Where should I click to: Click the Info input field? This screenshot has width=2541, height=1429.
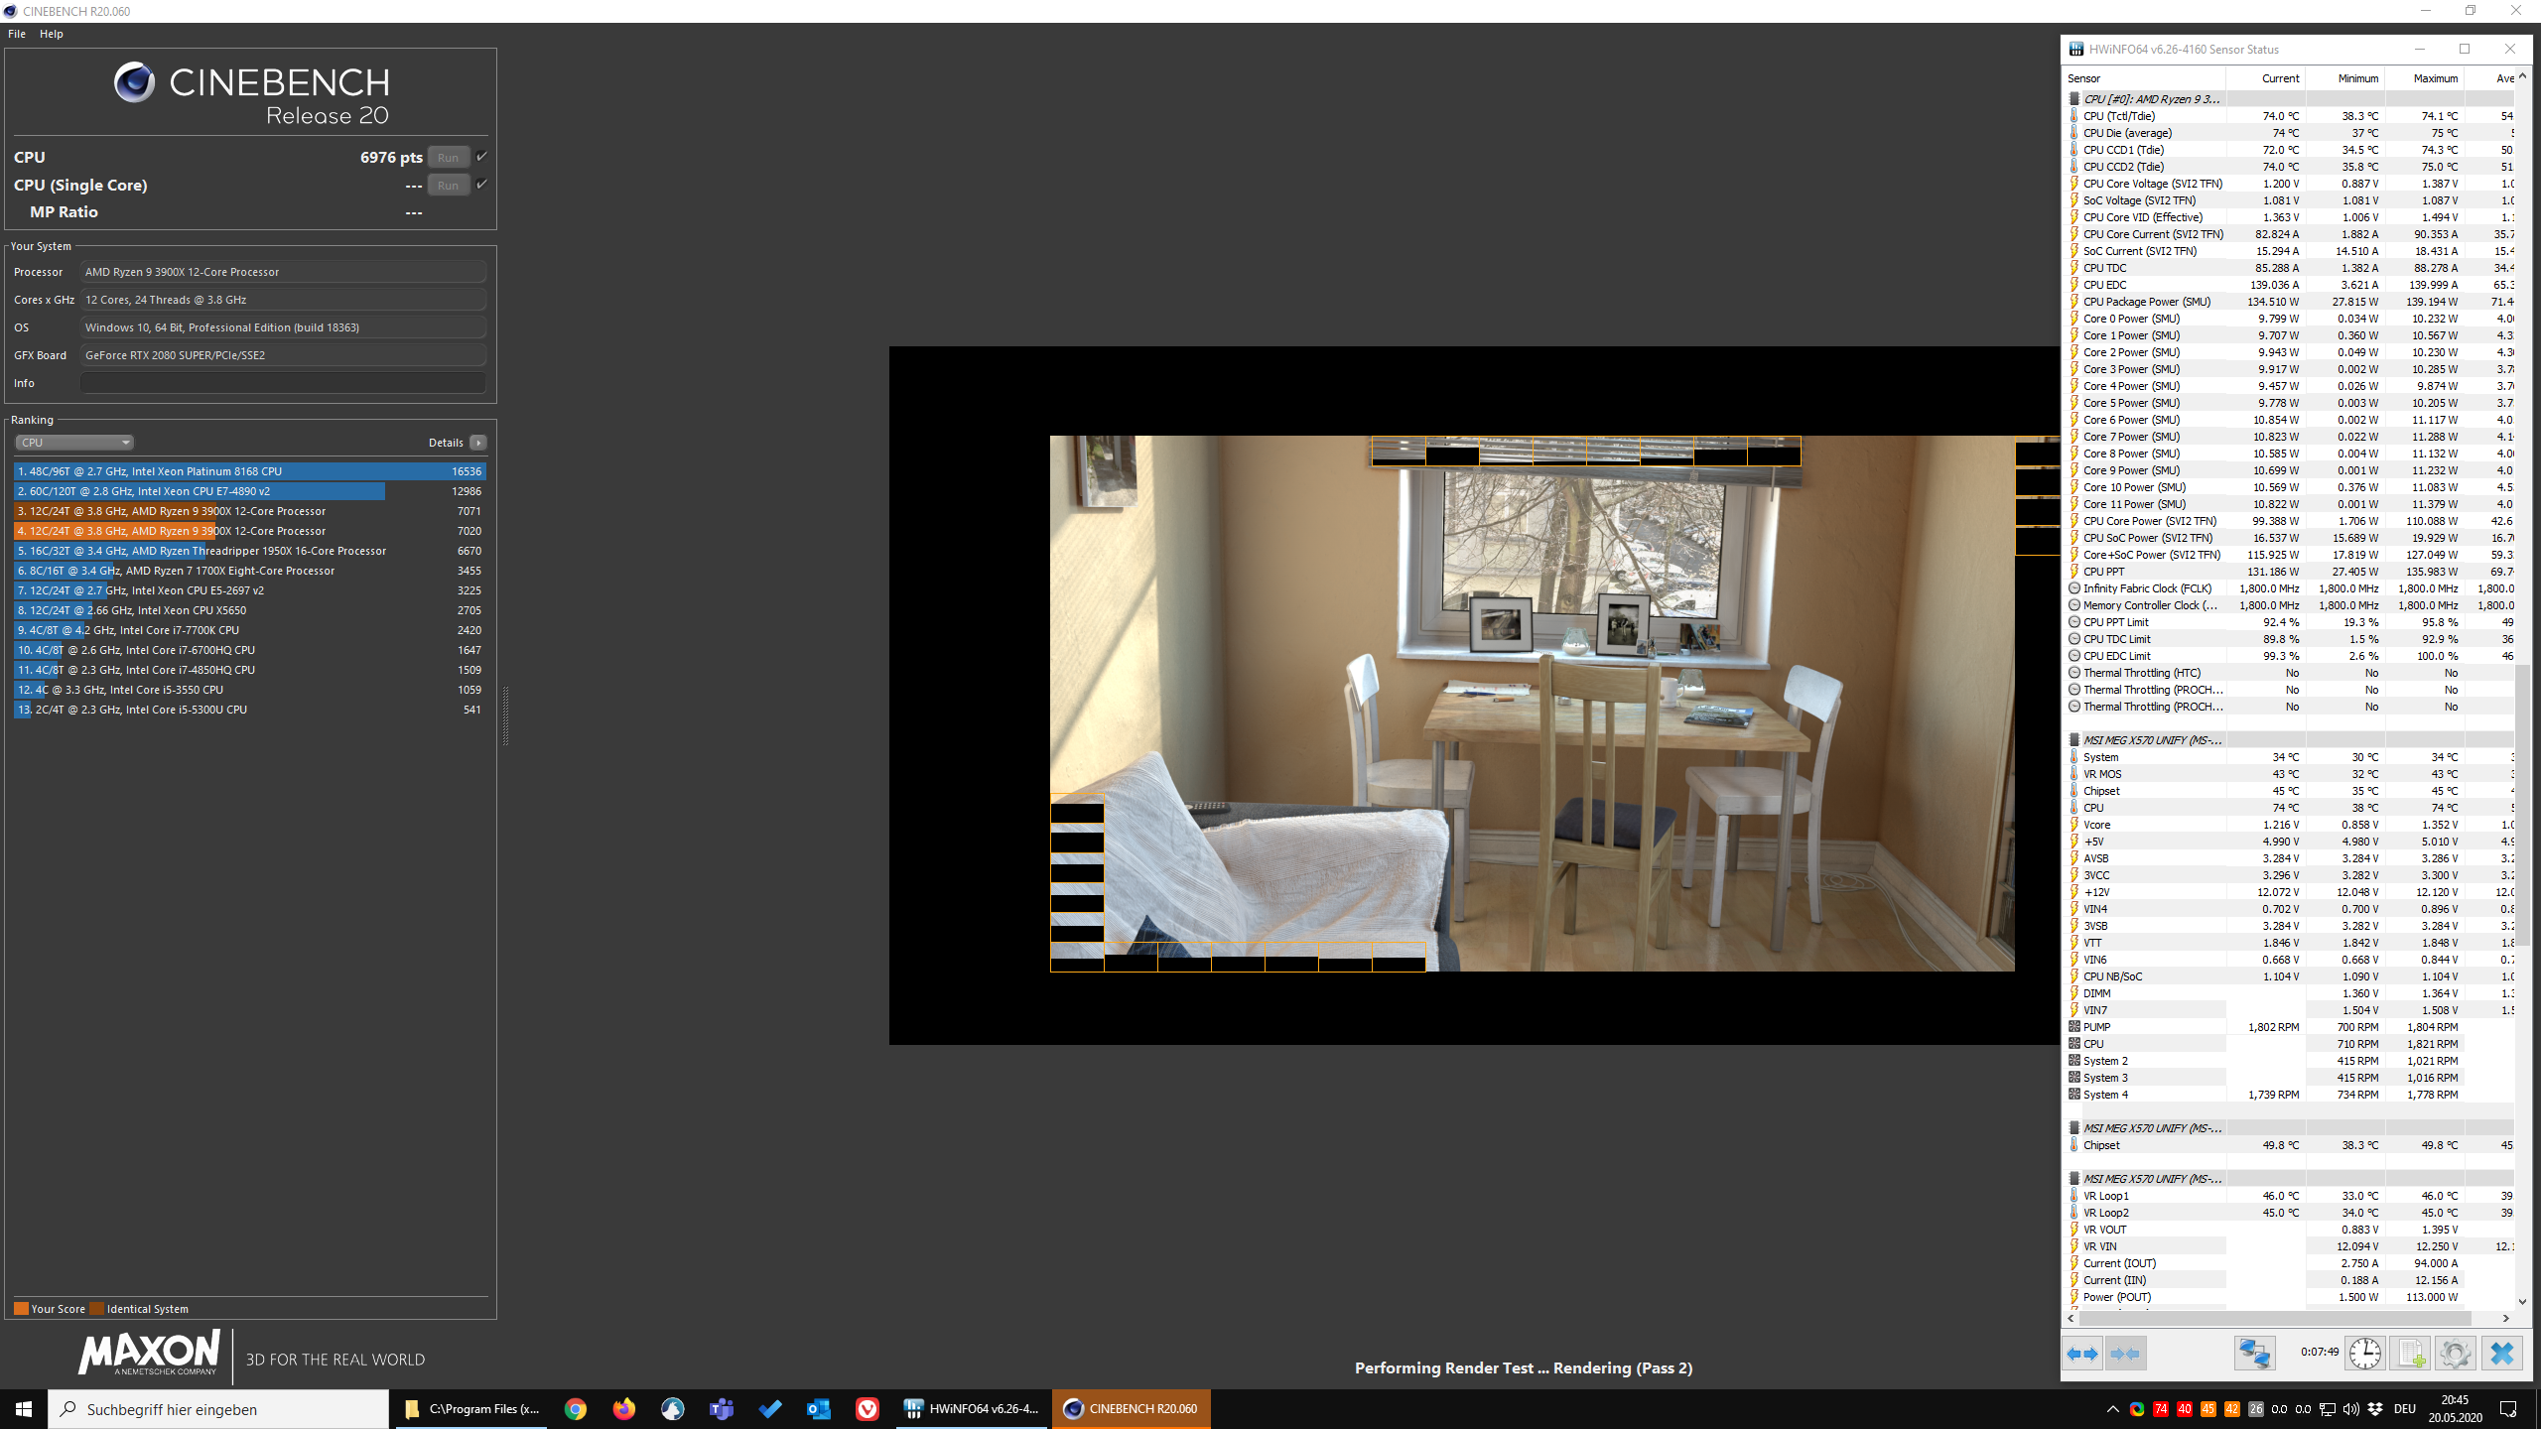283,383
